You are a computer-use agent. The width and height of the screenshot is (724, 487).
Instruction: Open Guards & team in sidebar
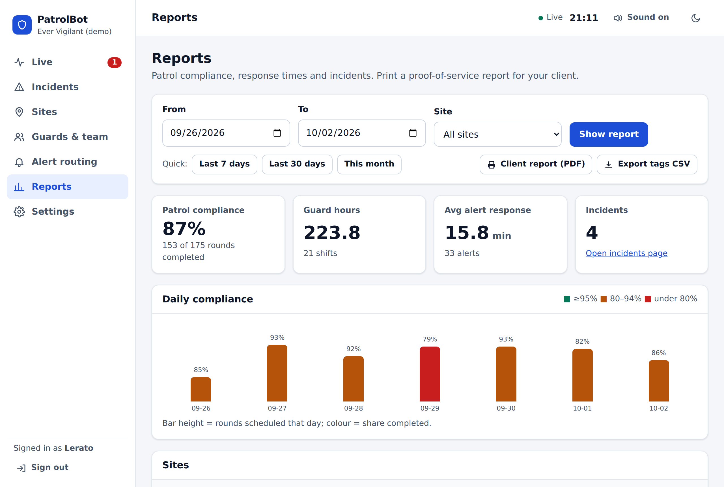(68, 137)
